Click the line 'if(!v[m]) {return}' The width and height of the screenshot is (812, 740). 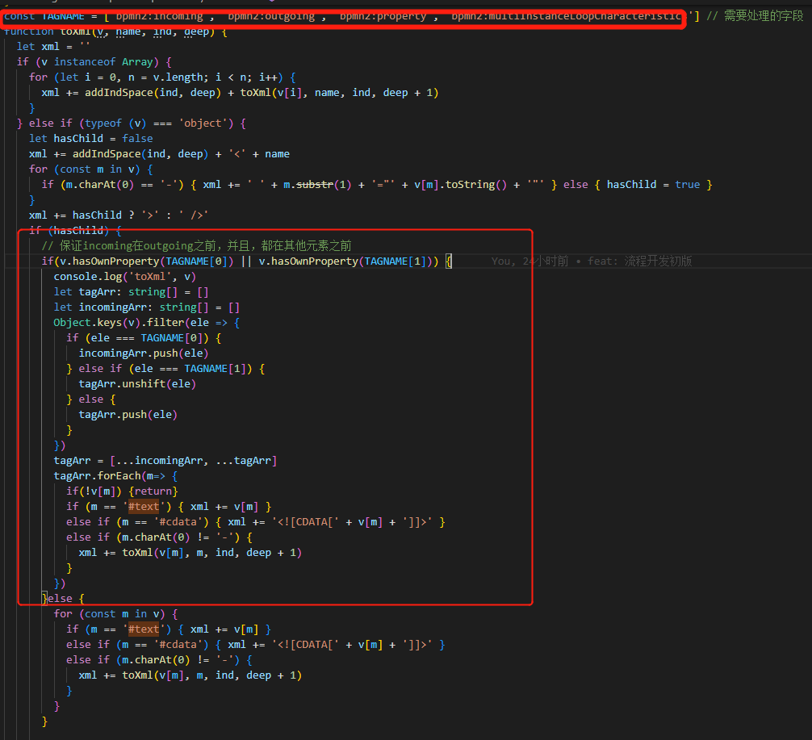122,491
